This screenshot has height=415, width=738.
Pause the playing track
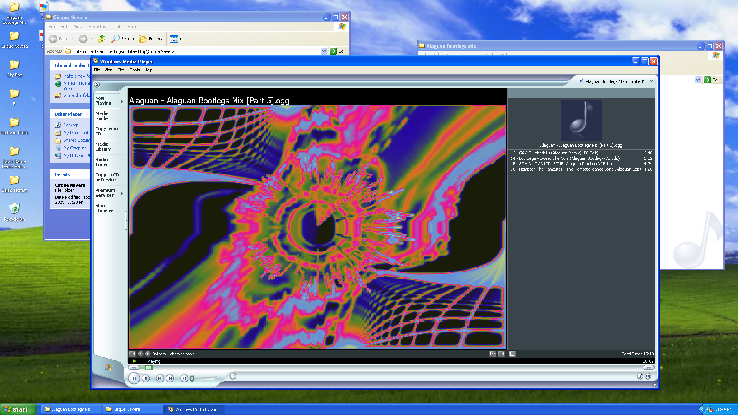click(x=134, y=378)
